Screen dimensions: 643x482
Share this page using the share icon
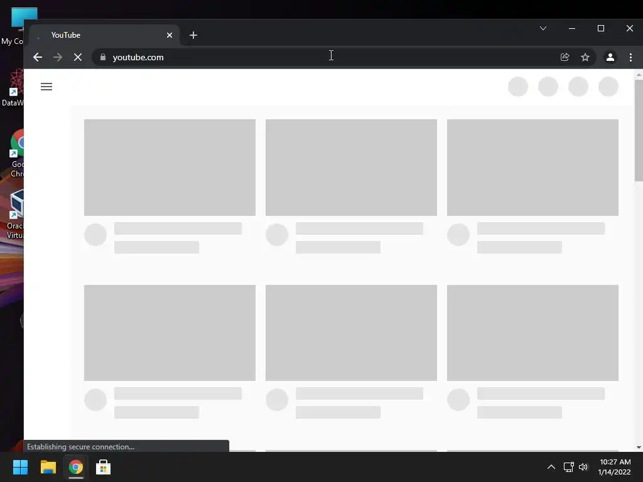click(x=565, y=57)
